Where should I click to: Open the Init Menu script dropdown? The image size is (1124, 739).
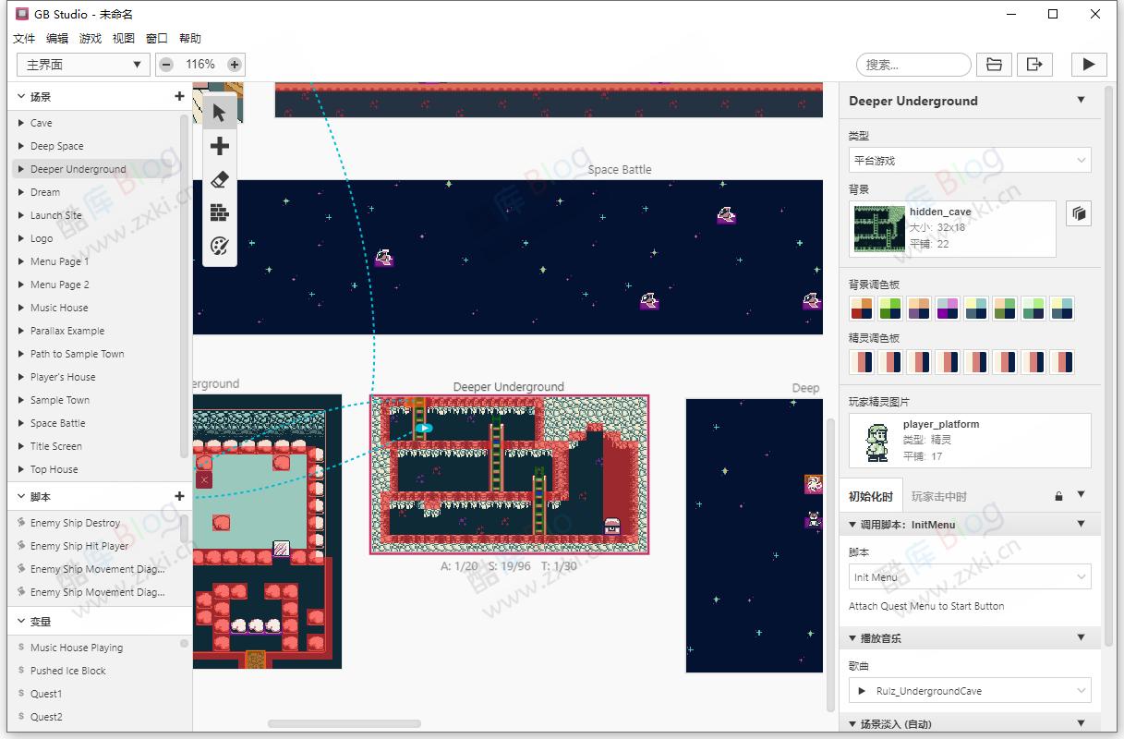[x=969, y=576]
